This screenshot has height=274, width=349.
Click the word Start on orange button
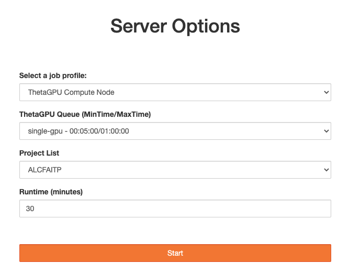tap(175, 253)
